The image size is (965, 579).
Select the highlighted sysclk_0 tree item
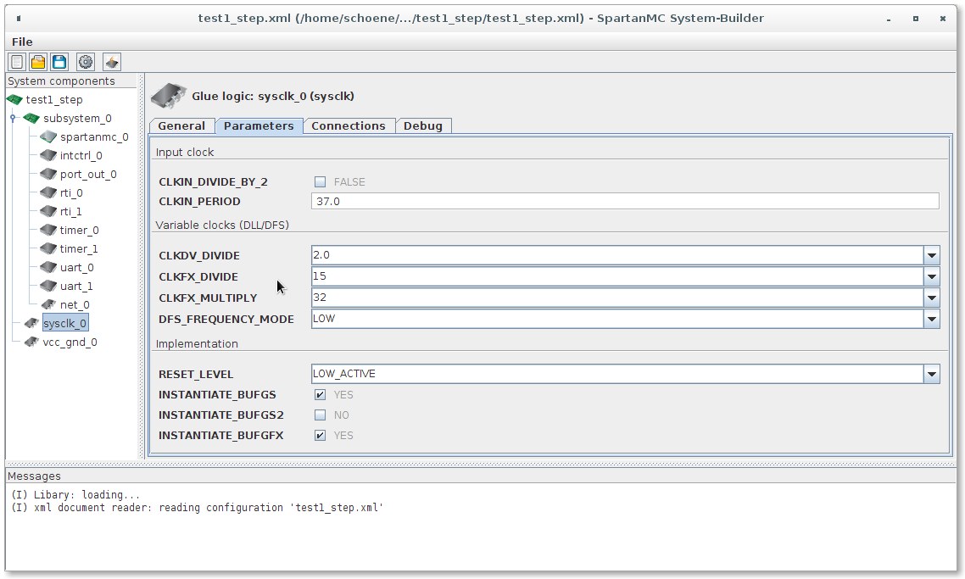pos(65,323)
